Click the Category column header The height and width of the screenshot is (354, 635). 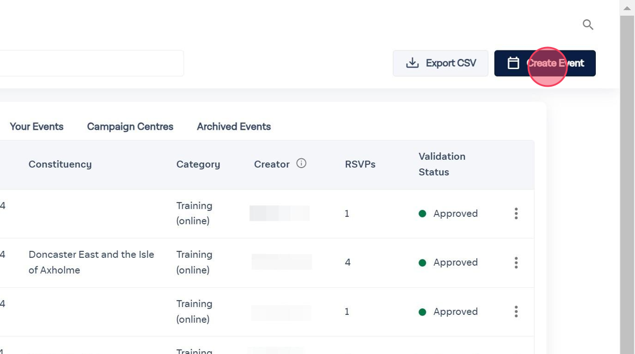pyautogui.click(x=198, y=164)
